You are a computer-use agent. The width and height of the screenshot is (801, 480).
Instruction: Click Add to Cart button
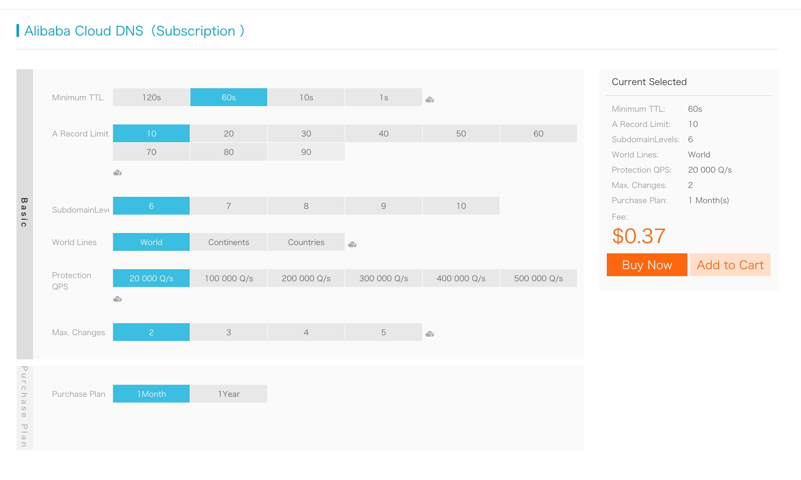(730, 265)
